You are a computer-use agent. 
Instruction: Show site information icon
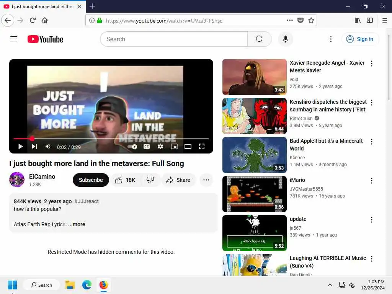point(92,21)
